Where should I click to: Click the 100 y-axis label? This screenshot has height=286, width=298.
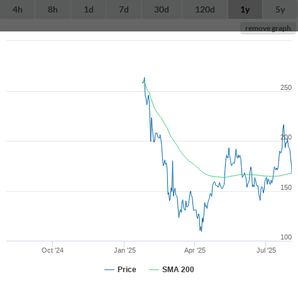click(x=286, y=237)
